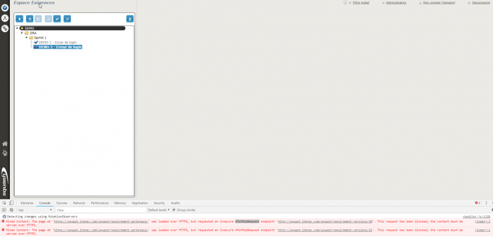Open the test case workspace sidebar icon
493x238 pixels.
[5, 18]
